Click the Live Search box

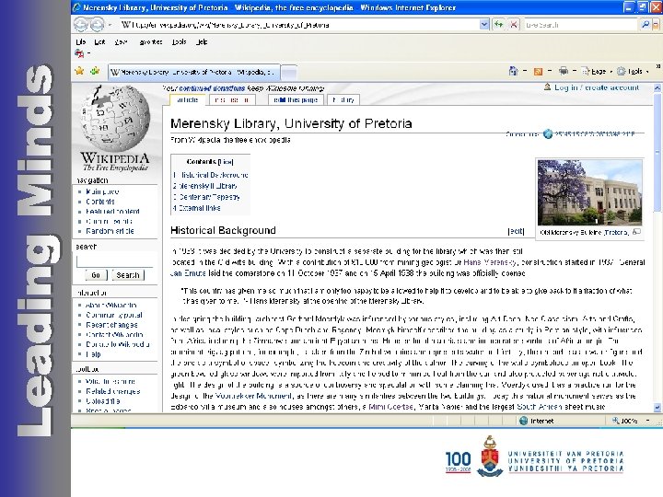tap(580, 25)
